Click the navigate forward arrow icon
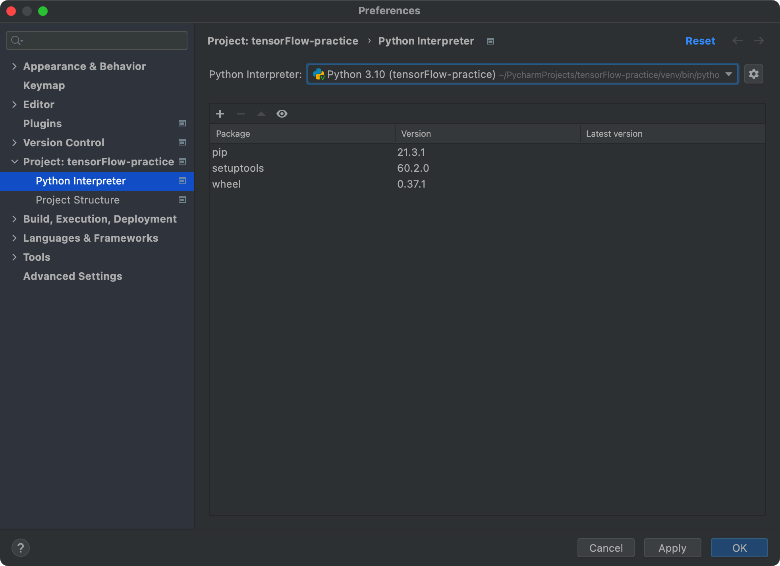Screen dimensions: 780x566 pyautogui.click(x=759, y=41)
